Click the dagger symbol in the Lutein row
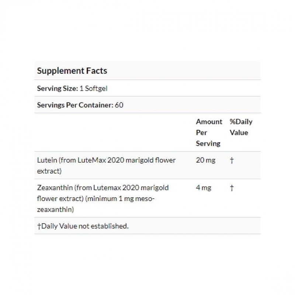This screenshot has height=295, width=295. pyautogui.click(x=232, y=160)
